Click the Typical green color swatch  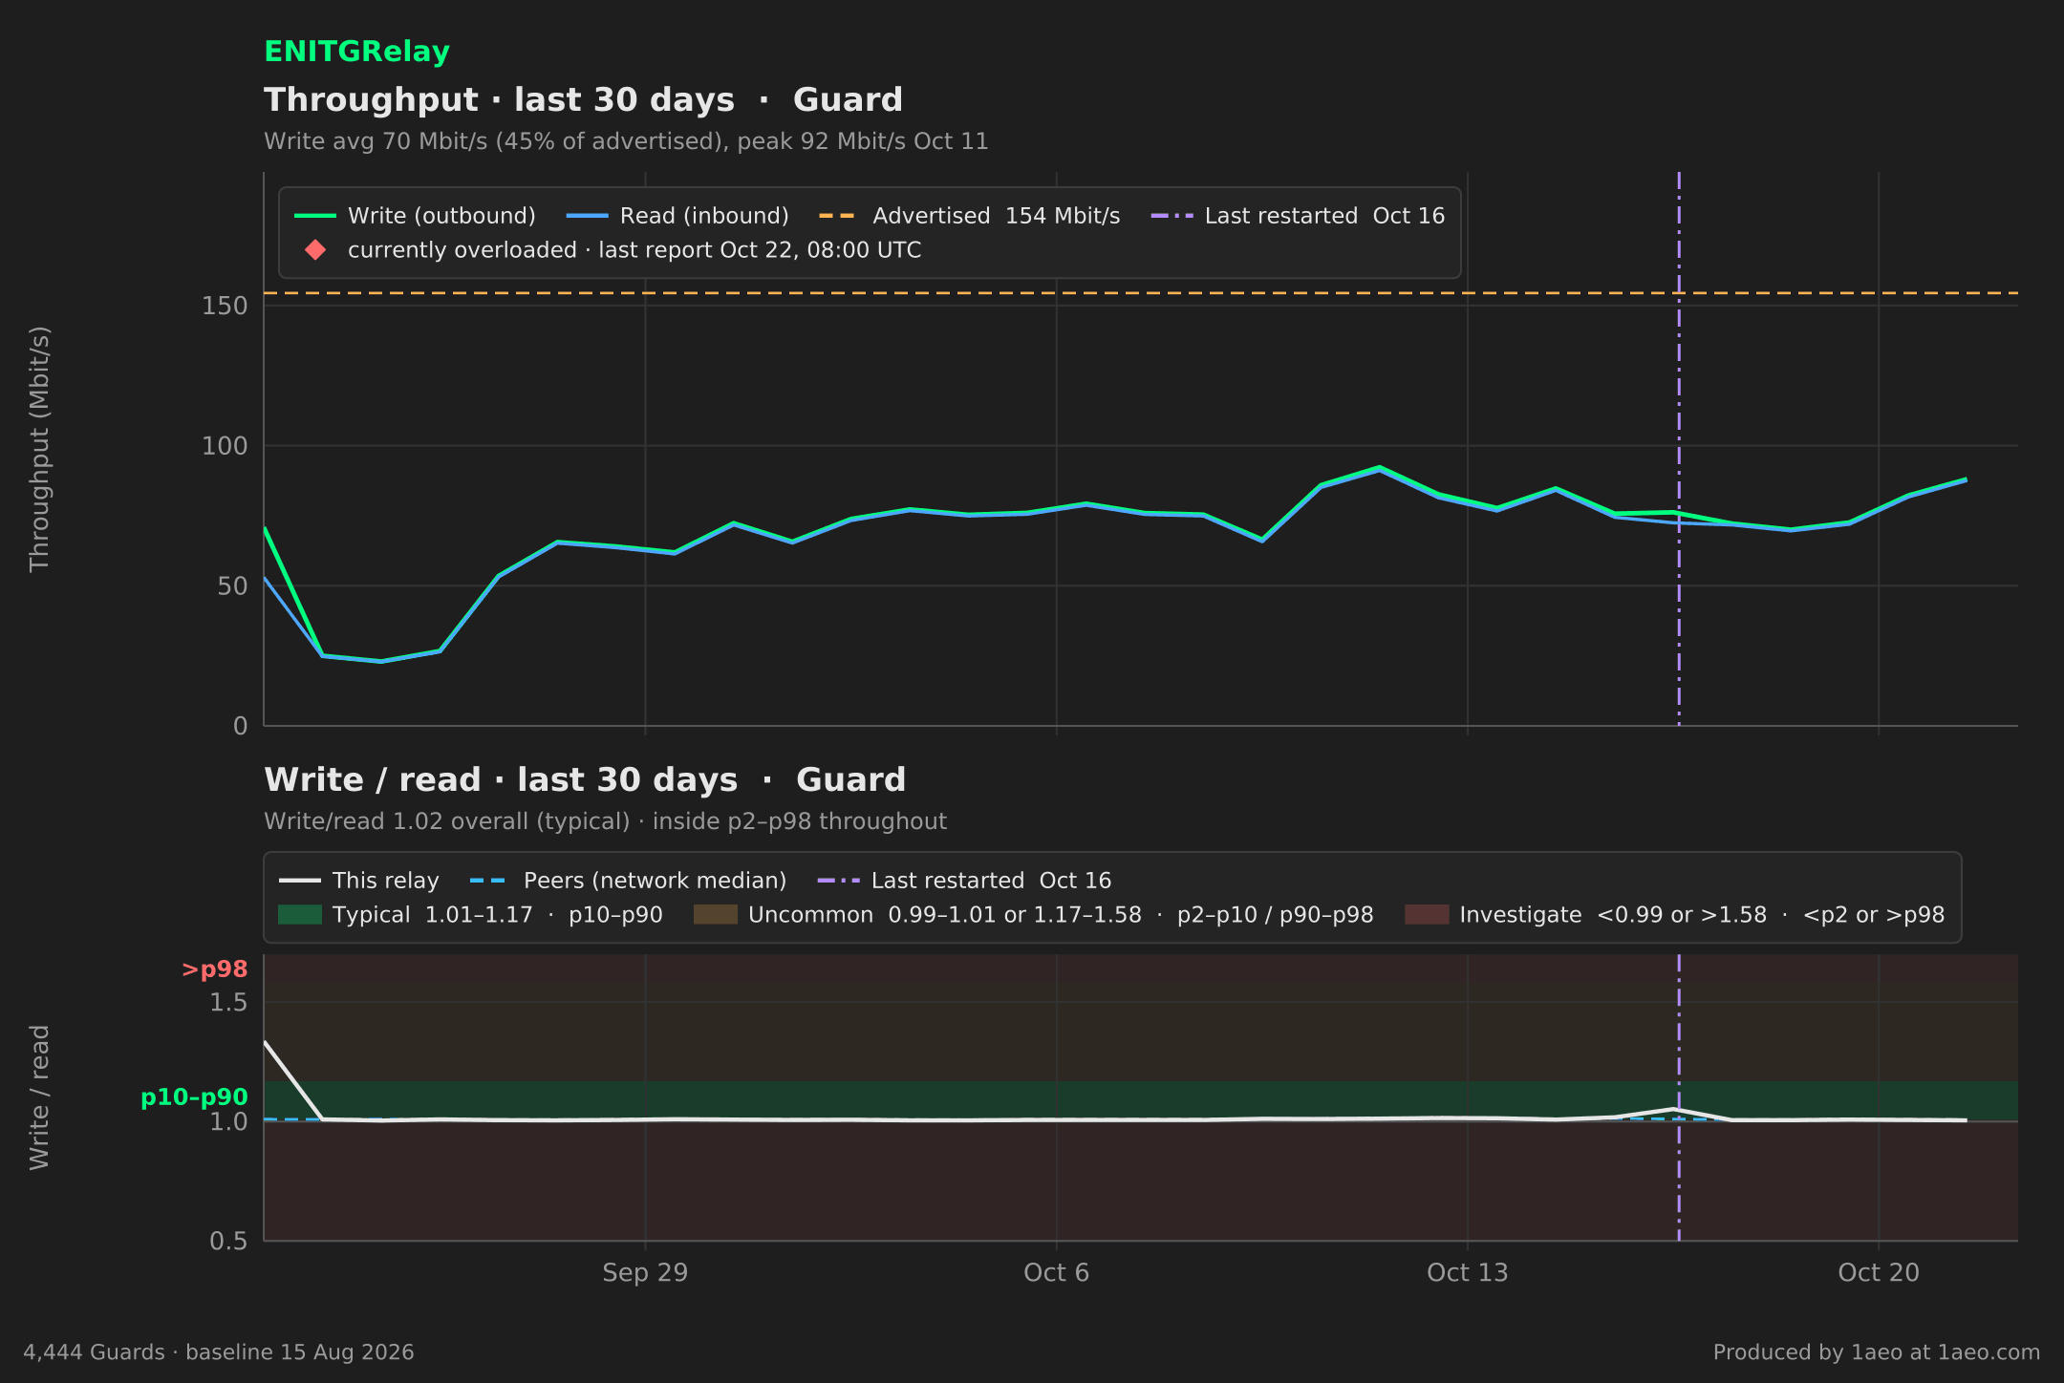[x=300, y=915]
